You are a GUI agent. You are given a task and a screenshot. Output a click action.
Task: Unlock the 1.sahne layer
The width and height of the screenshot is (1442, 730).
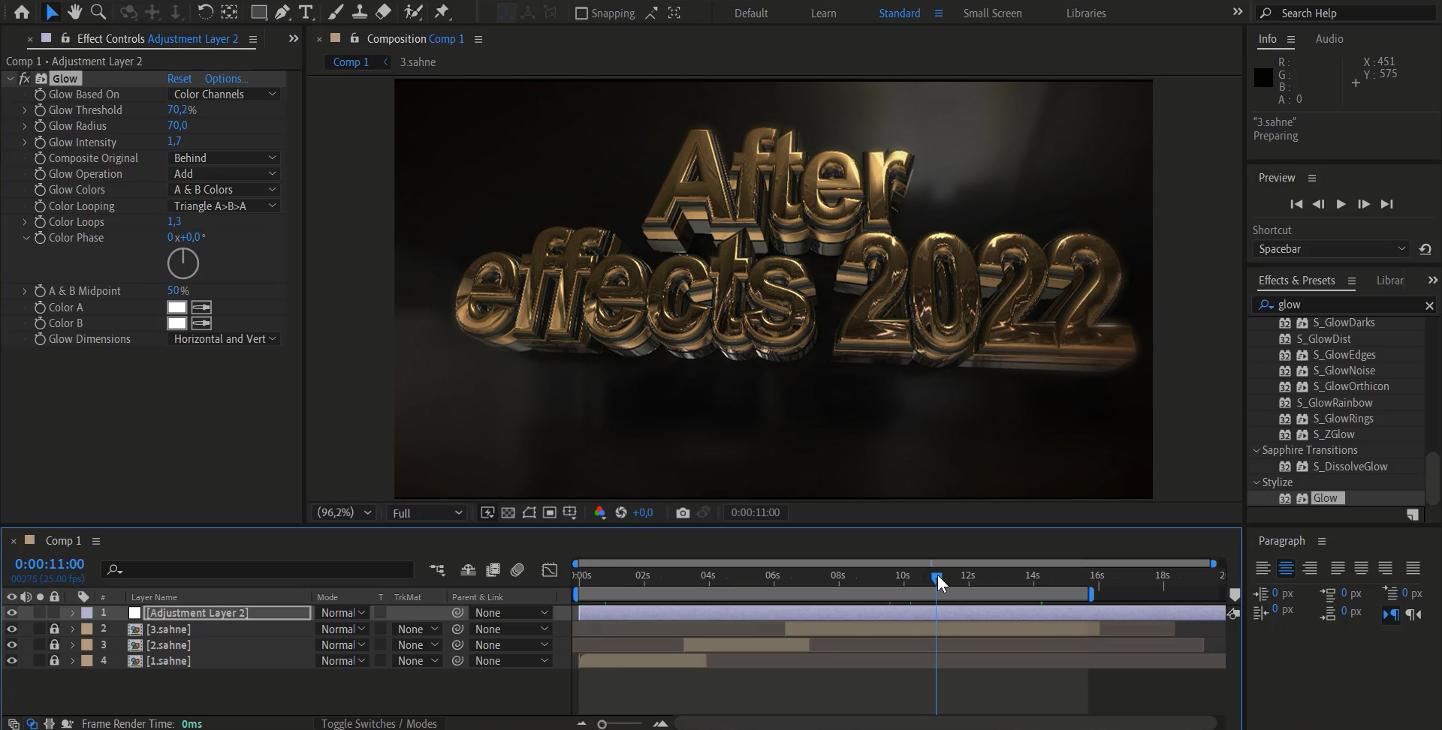click(54, 661)
